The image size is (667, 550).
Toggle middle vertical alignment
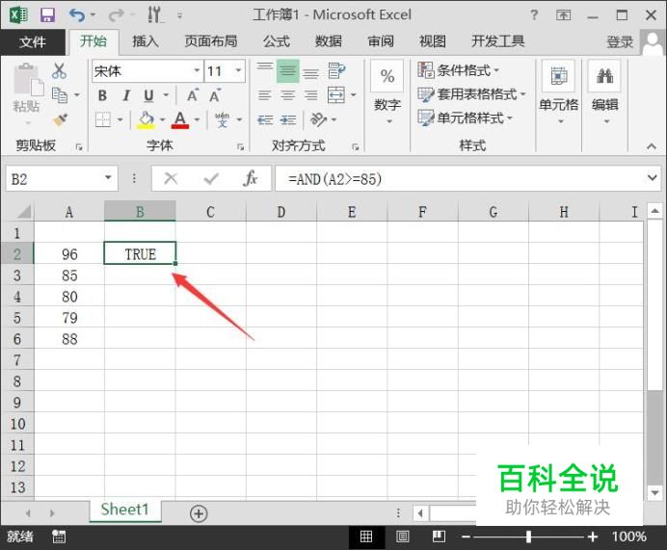point(288,71)
